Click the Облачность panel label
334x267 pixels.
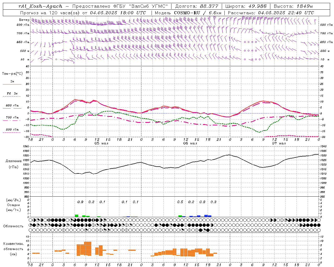coord(13,226)
